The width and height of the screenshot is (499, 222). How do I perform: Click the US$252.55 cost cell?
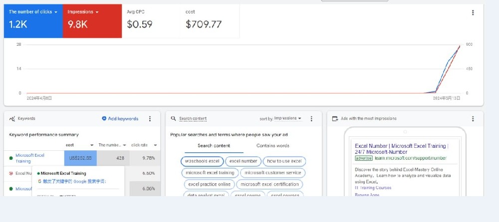pos(80,158)
